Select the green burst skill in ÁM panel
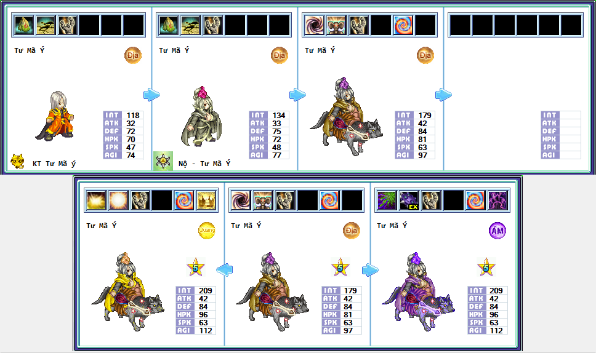This screenshot has height=353, width=596. click(x=387, y=200)
